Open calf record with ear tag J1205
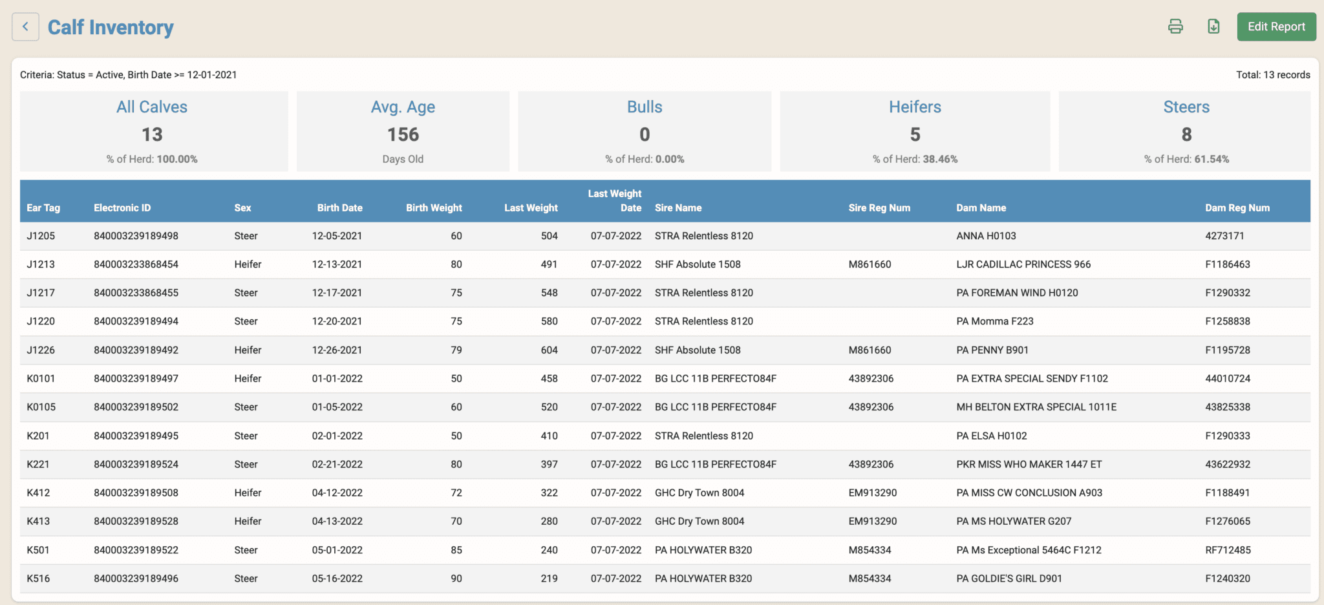Viewport: 1324px width, 605px height. [41, 236]
